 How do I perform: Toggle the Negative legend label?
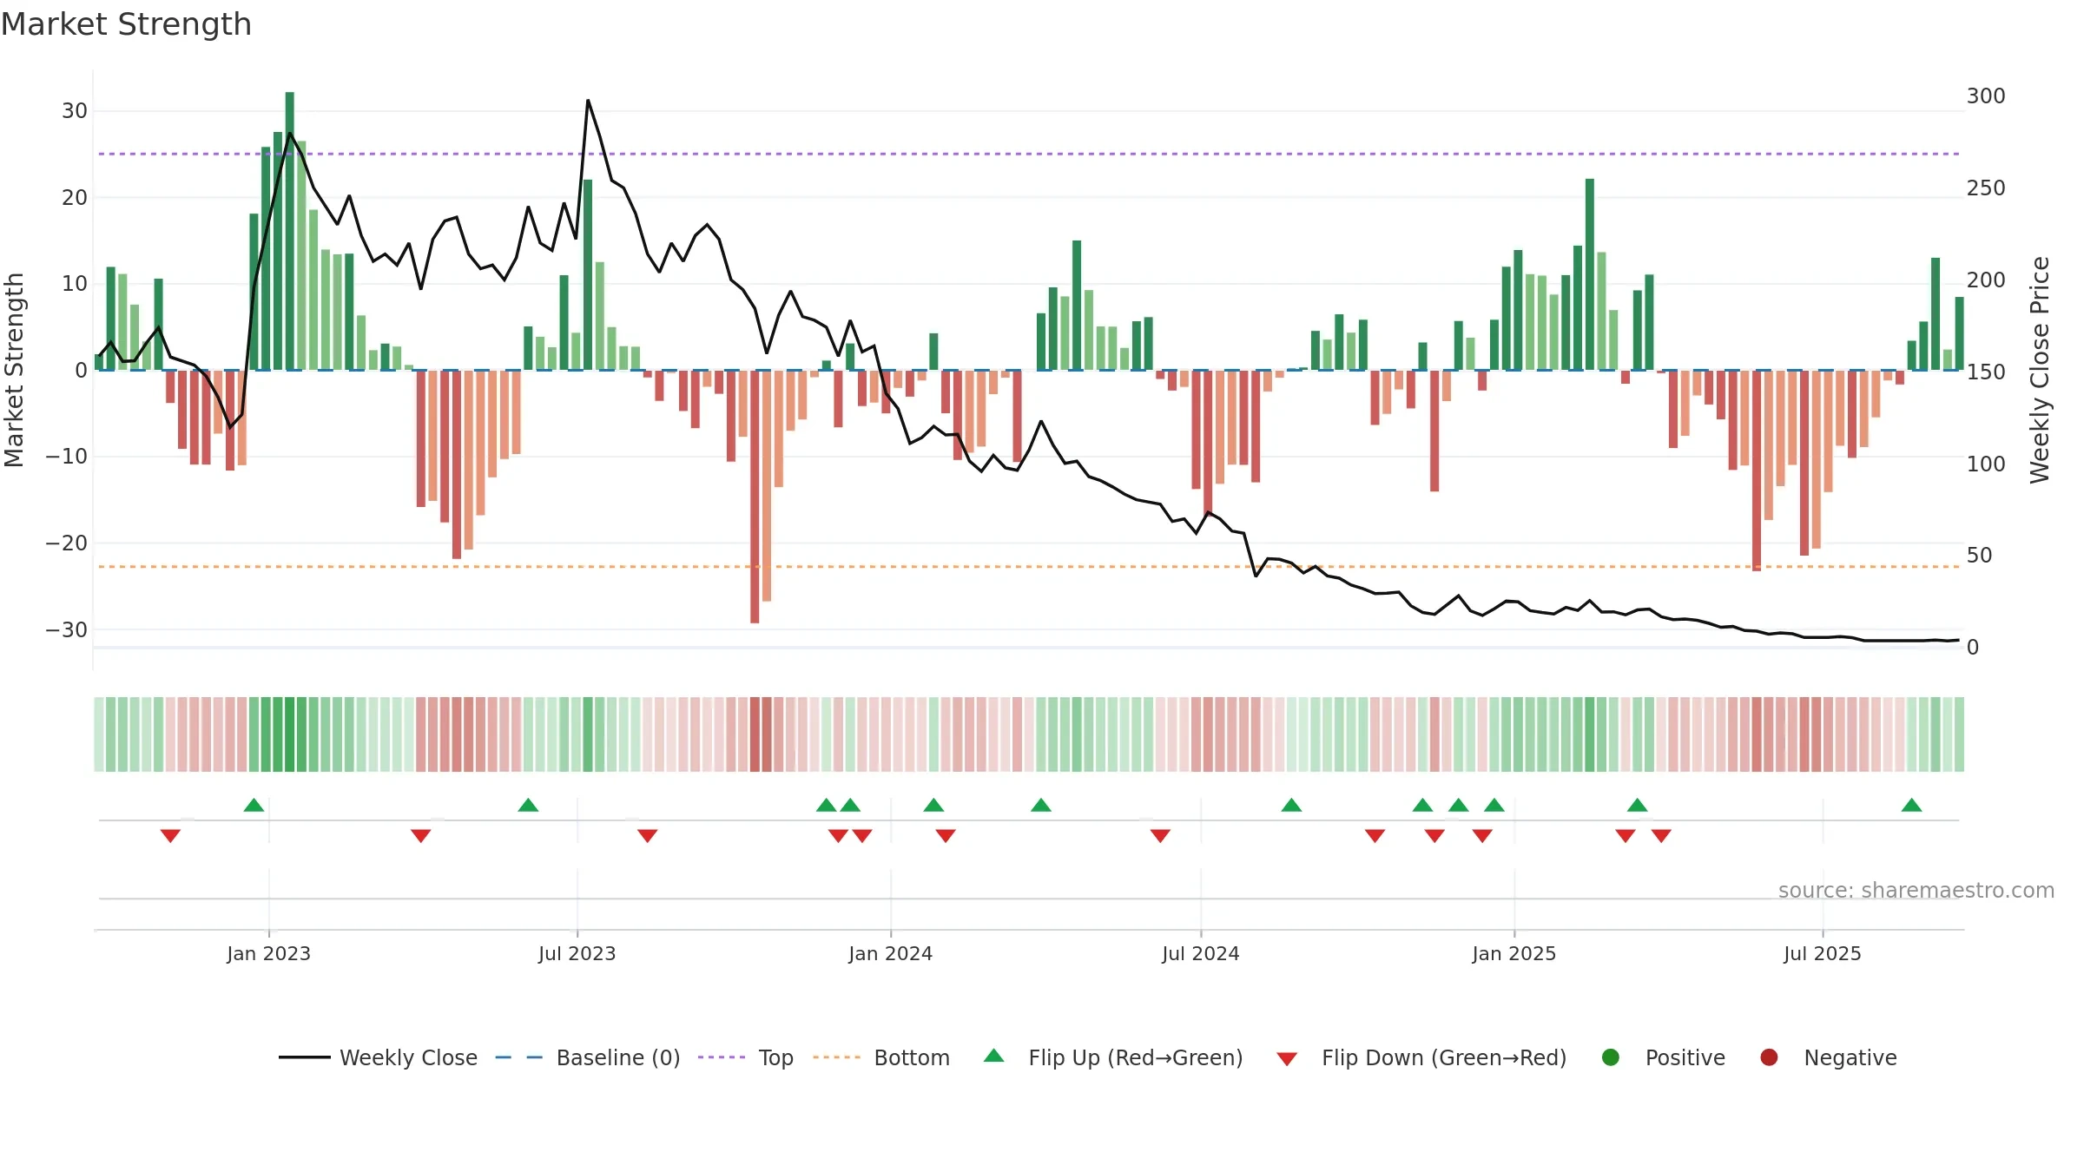point(1850,1058)
